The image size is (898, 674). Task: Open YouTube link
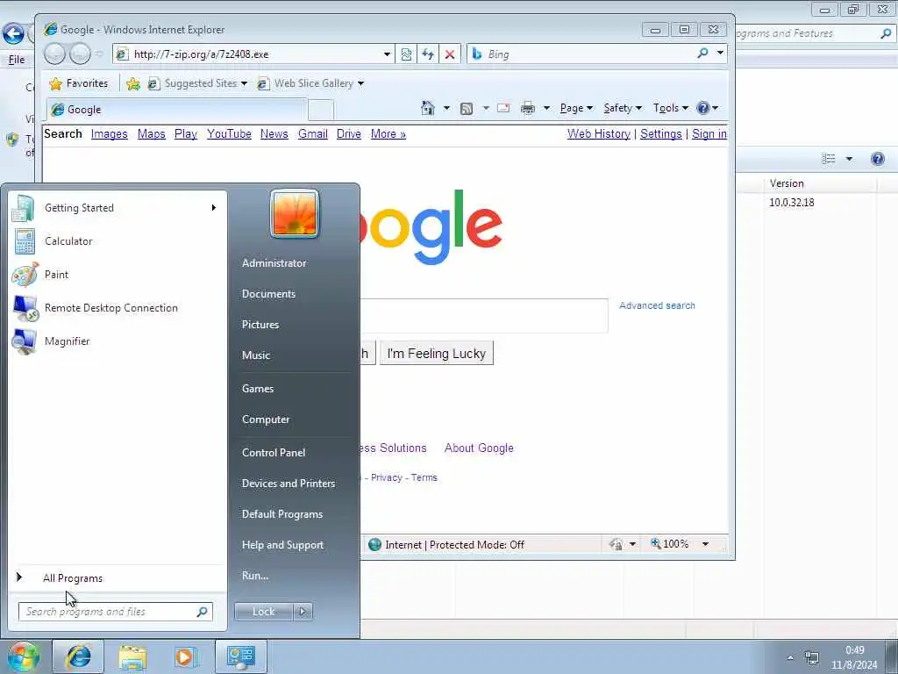[x=229, y=133]
